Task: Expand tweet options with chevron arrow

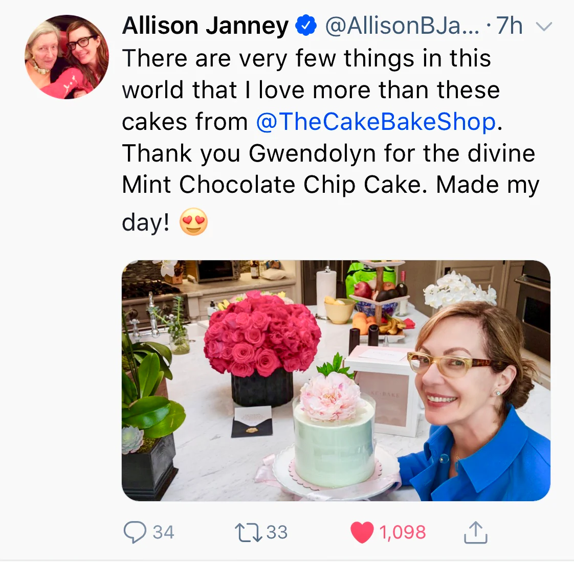Action: [x=544, y=27]
